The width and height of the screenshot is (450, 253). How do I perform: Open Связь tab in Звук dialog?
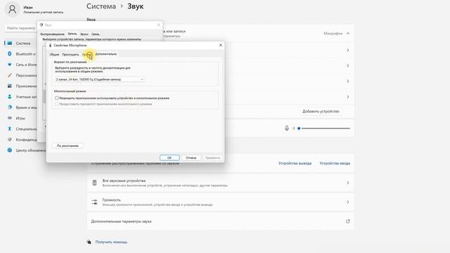[x=96, y=34]
